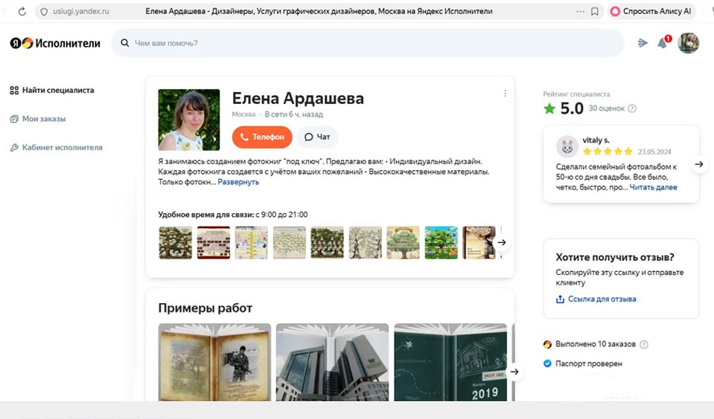714x419 pixels.
Task: Reload the page with the refresh icon
Action: 22,11
